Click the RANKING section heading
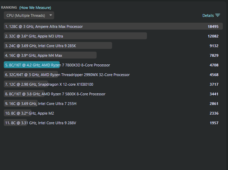The height and width of the screenshot is (170, 228). coord(9,8)
